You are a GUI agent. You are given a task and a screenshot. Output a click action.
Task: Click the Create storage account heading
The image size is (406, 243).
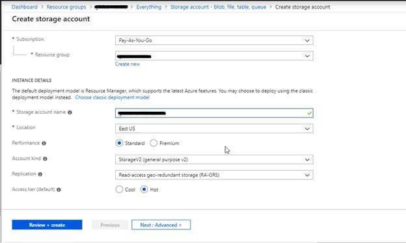(51, 19)
